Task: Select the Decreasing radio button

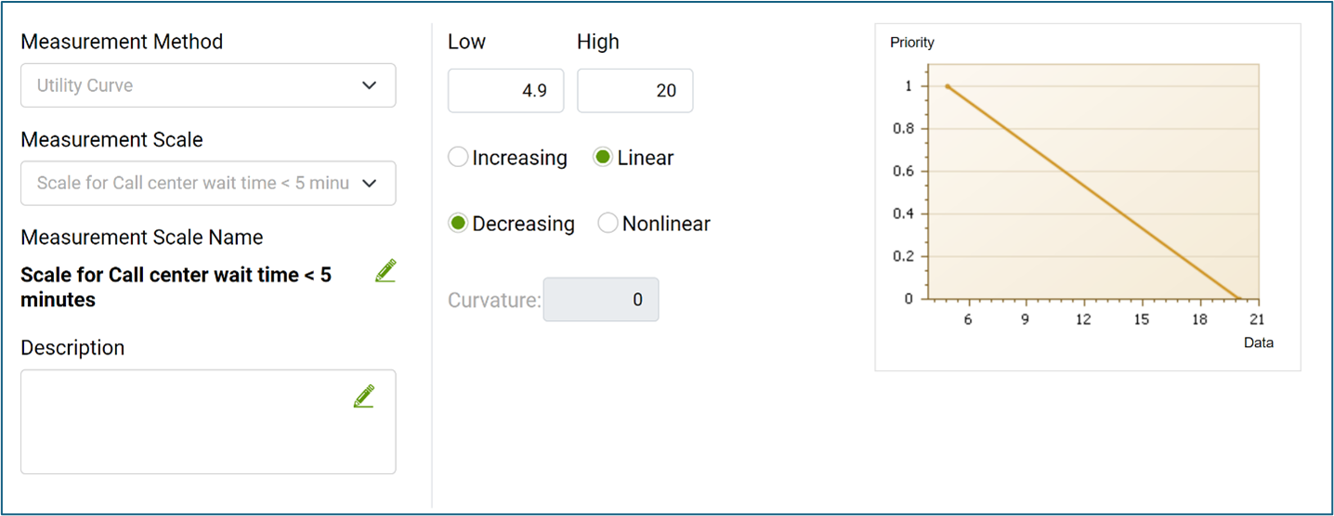Action: 458,224
